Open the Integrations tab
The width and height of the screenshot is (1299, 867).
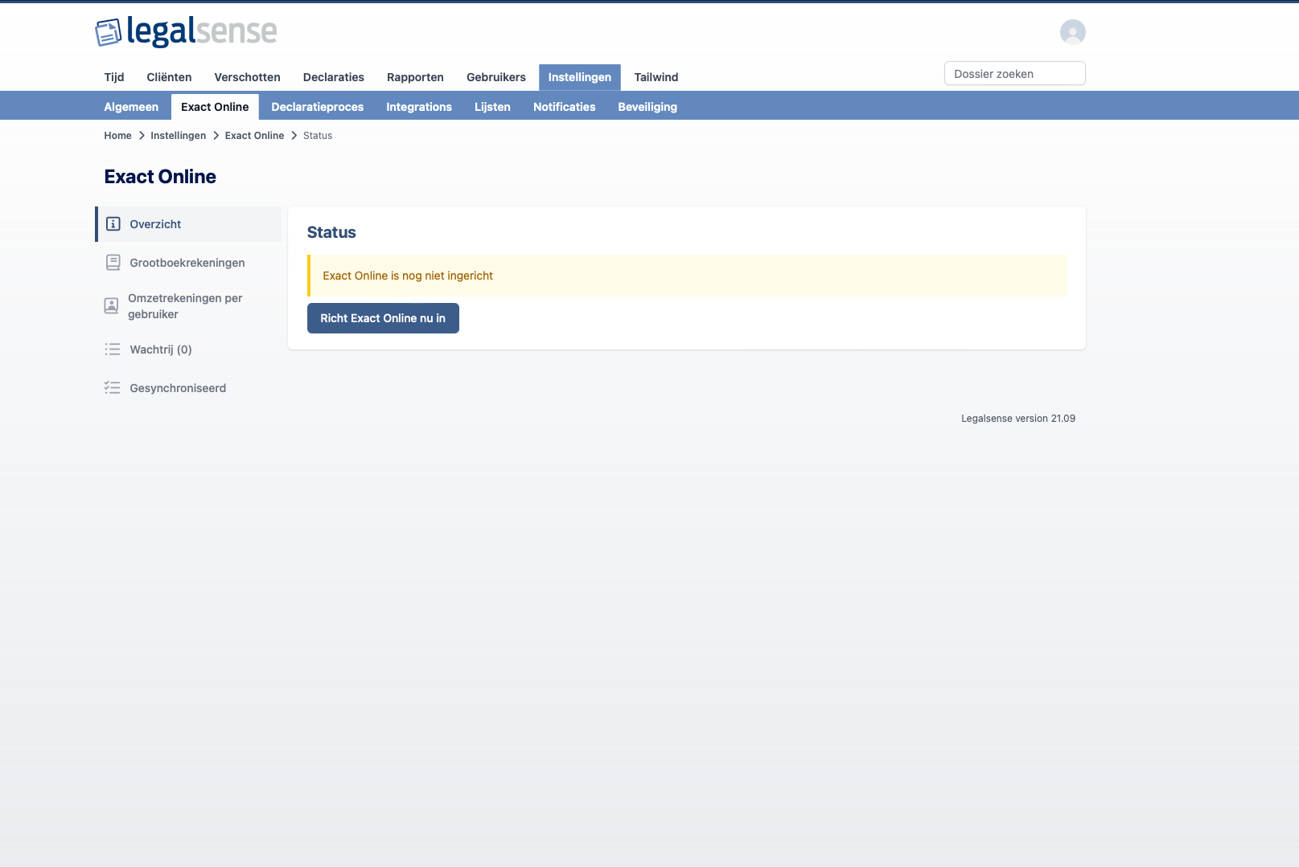pyautogui.click(x=418, y=106)
